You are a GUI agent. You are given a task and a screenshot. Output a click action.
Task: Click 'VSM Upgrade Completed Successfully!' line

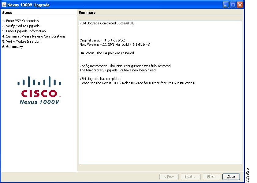click(107, 23)
